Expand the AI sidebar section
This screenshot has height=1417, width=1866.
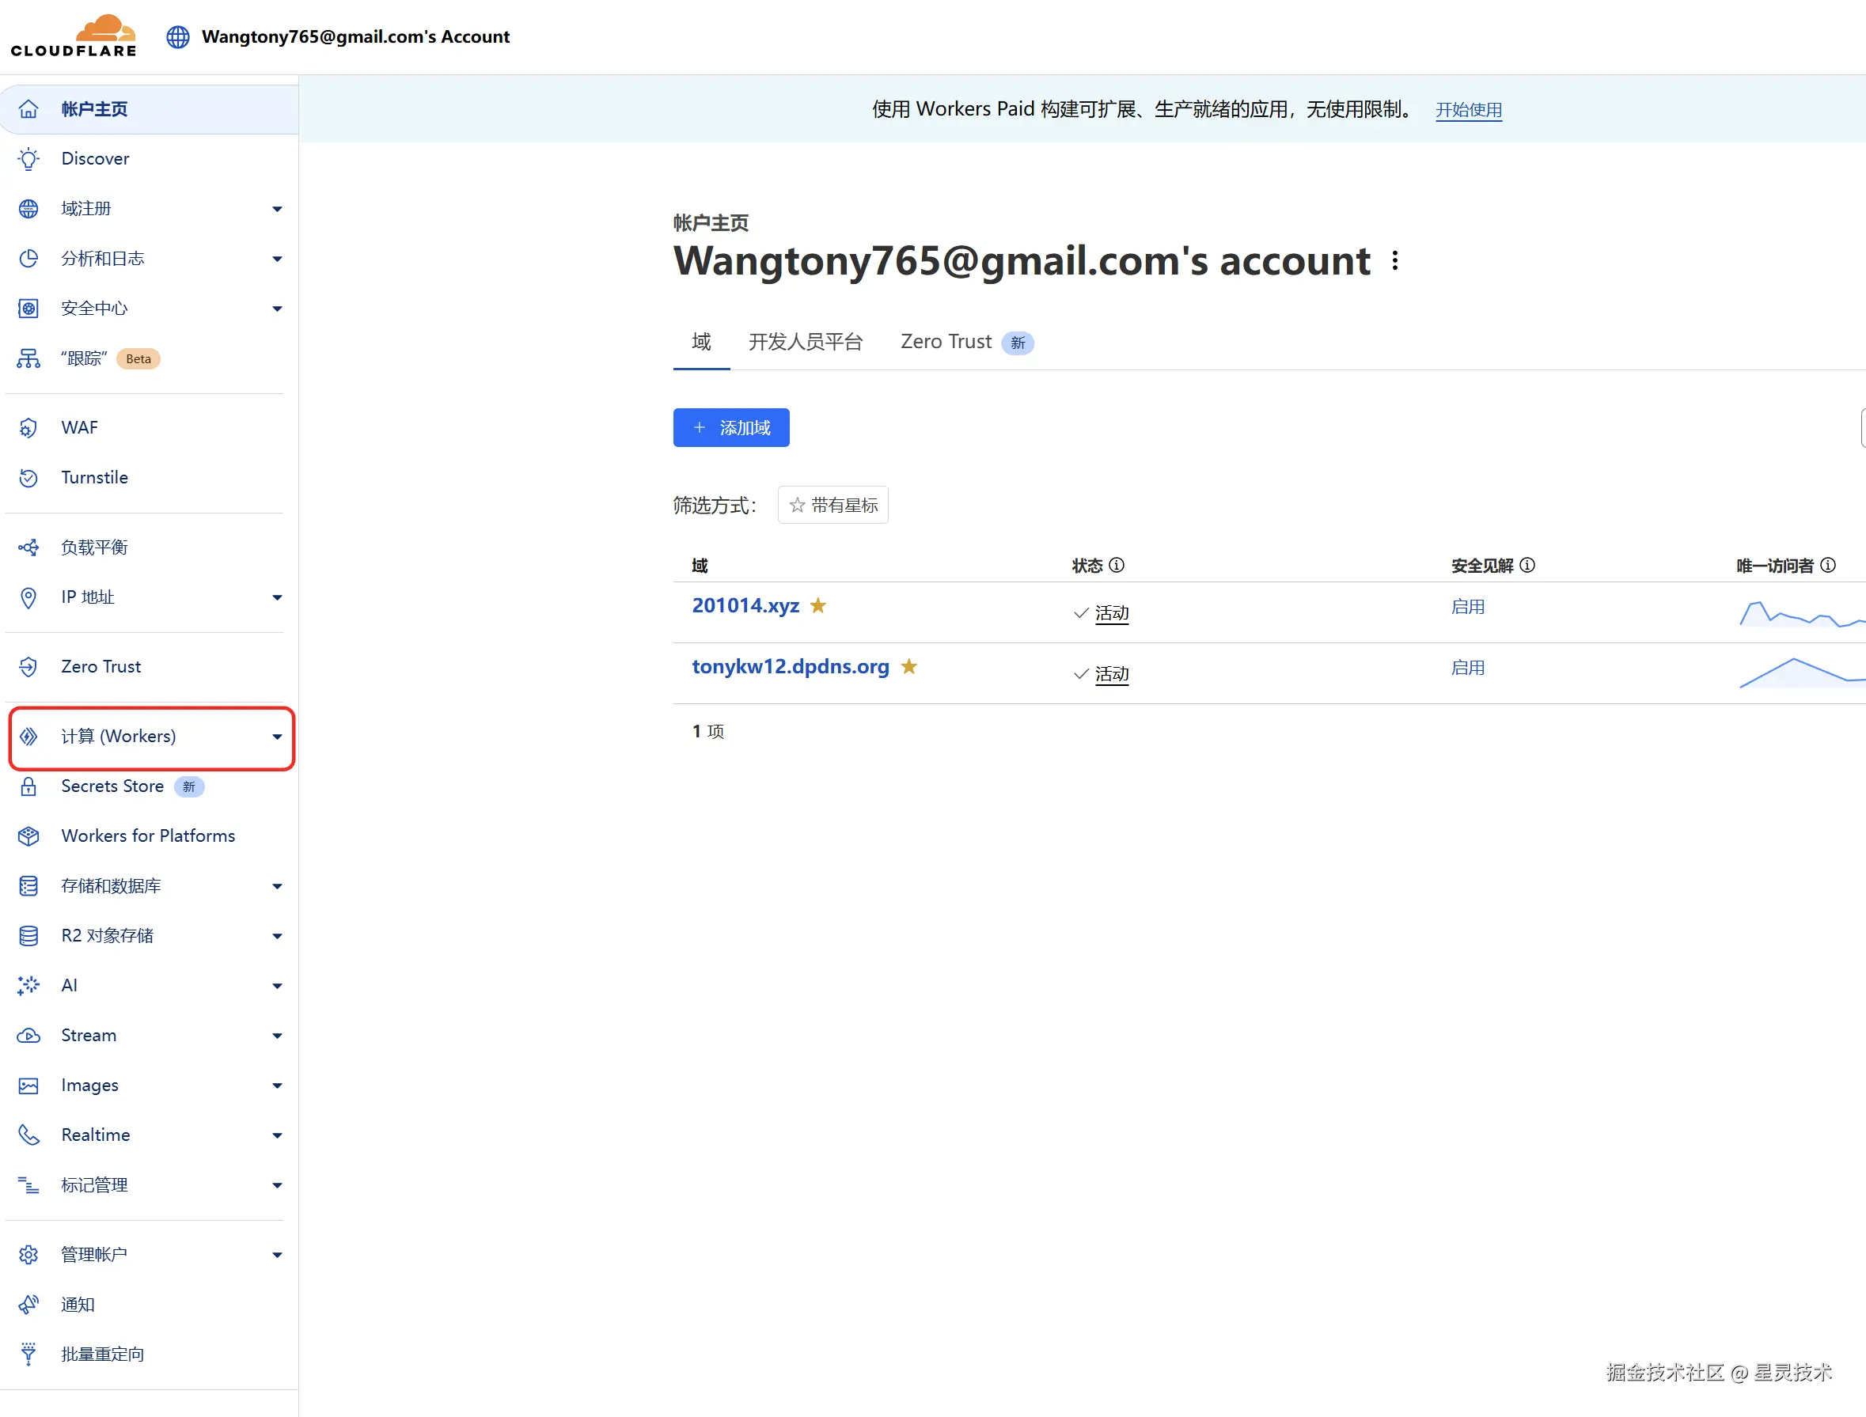[x=277, y=985]
